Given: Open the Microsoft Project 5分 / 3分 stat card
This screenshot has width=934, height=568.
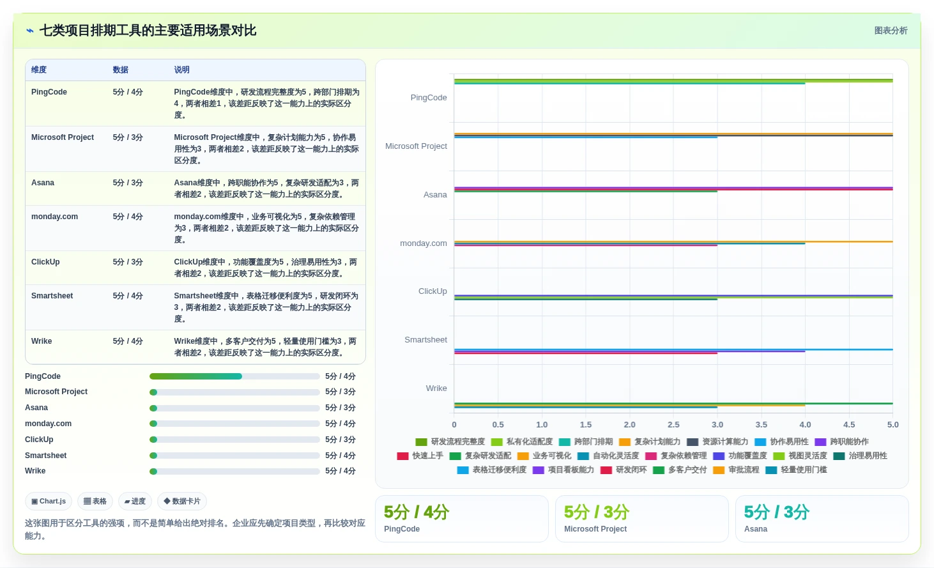Looking at the screenshot, I should pos(642,519).
